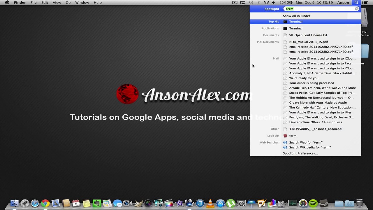
Task: Open the File menu
Action: pyautogui.click(x=34, y=3)
